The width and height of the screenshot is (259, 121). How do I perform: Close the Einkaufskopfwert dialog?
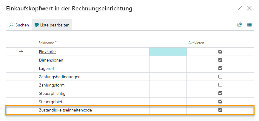tap(250, 8)
